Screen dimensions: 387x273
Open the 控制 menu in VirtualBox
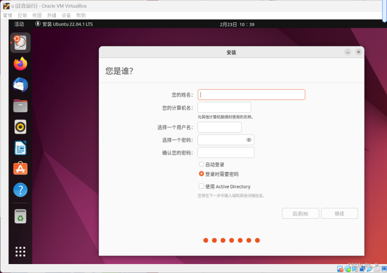pos(22,16)
